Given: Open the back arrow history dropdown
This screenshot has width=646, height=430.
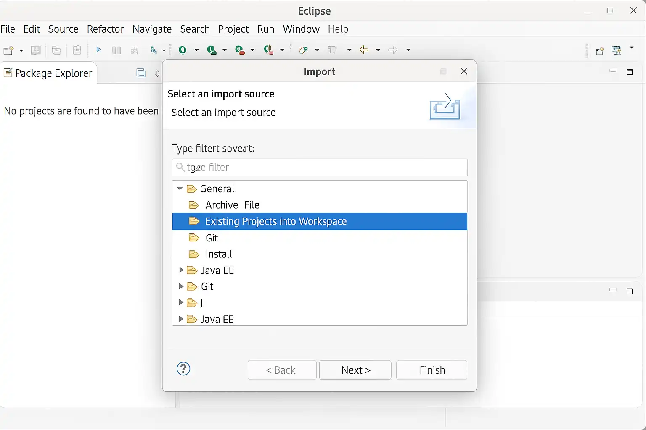Looking at the screenshot, I should point(378,50).
